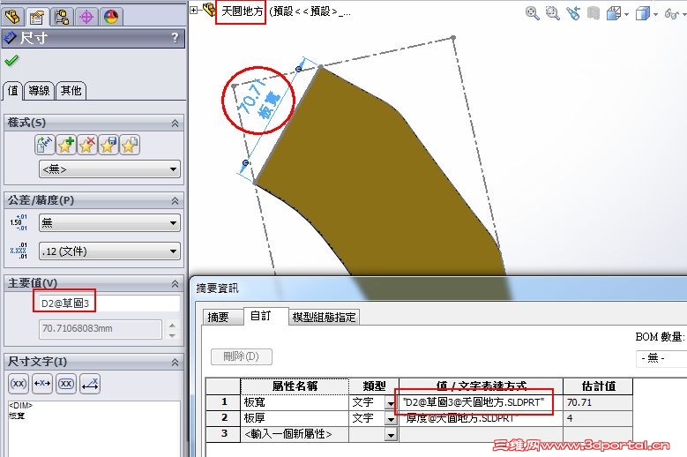Open type dropdown for 板寬 row

point(391,402)
